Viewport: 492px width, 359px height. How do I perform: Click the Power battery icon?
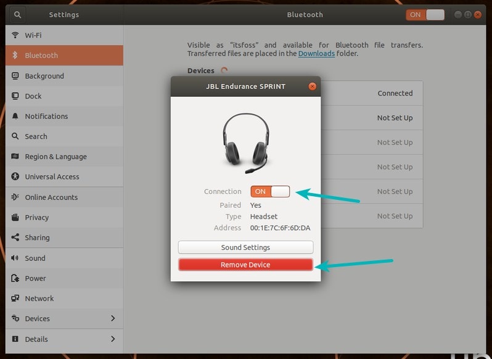pyautogui.click(x=15, y=278)
